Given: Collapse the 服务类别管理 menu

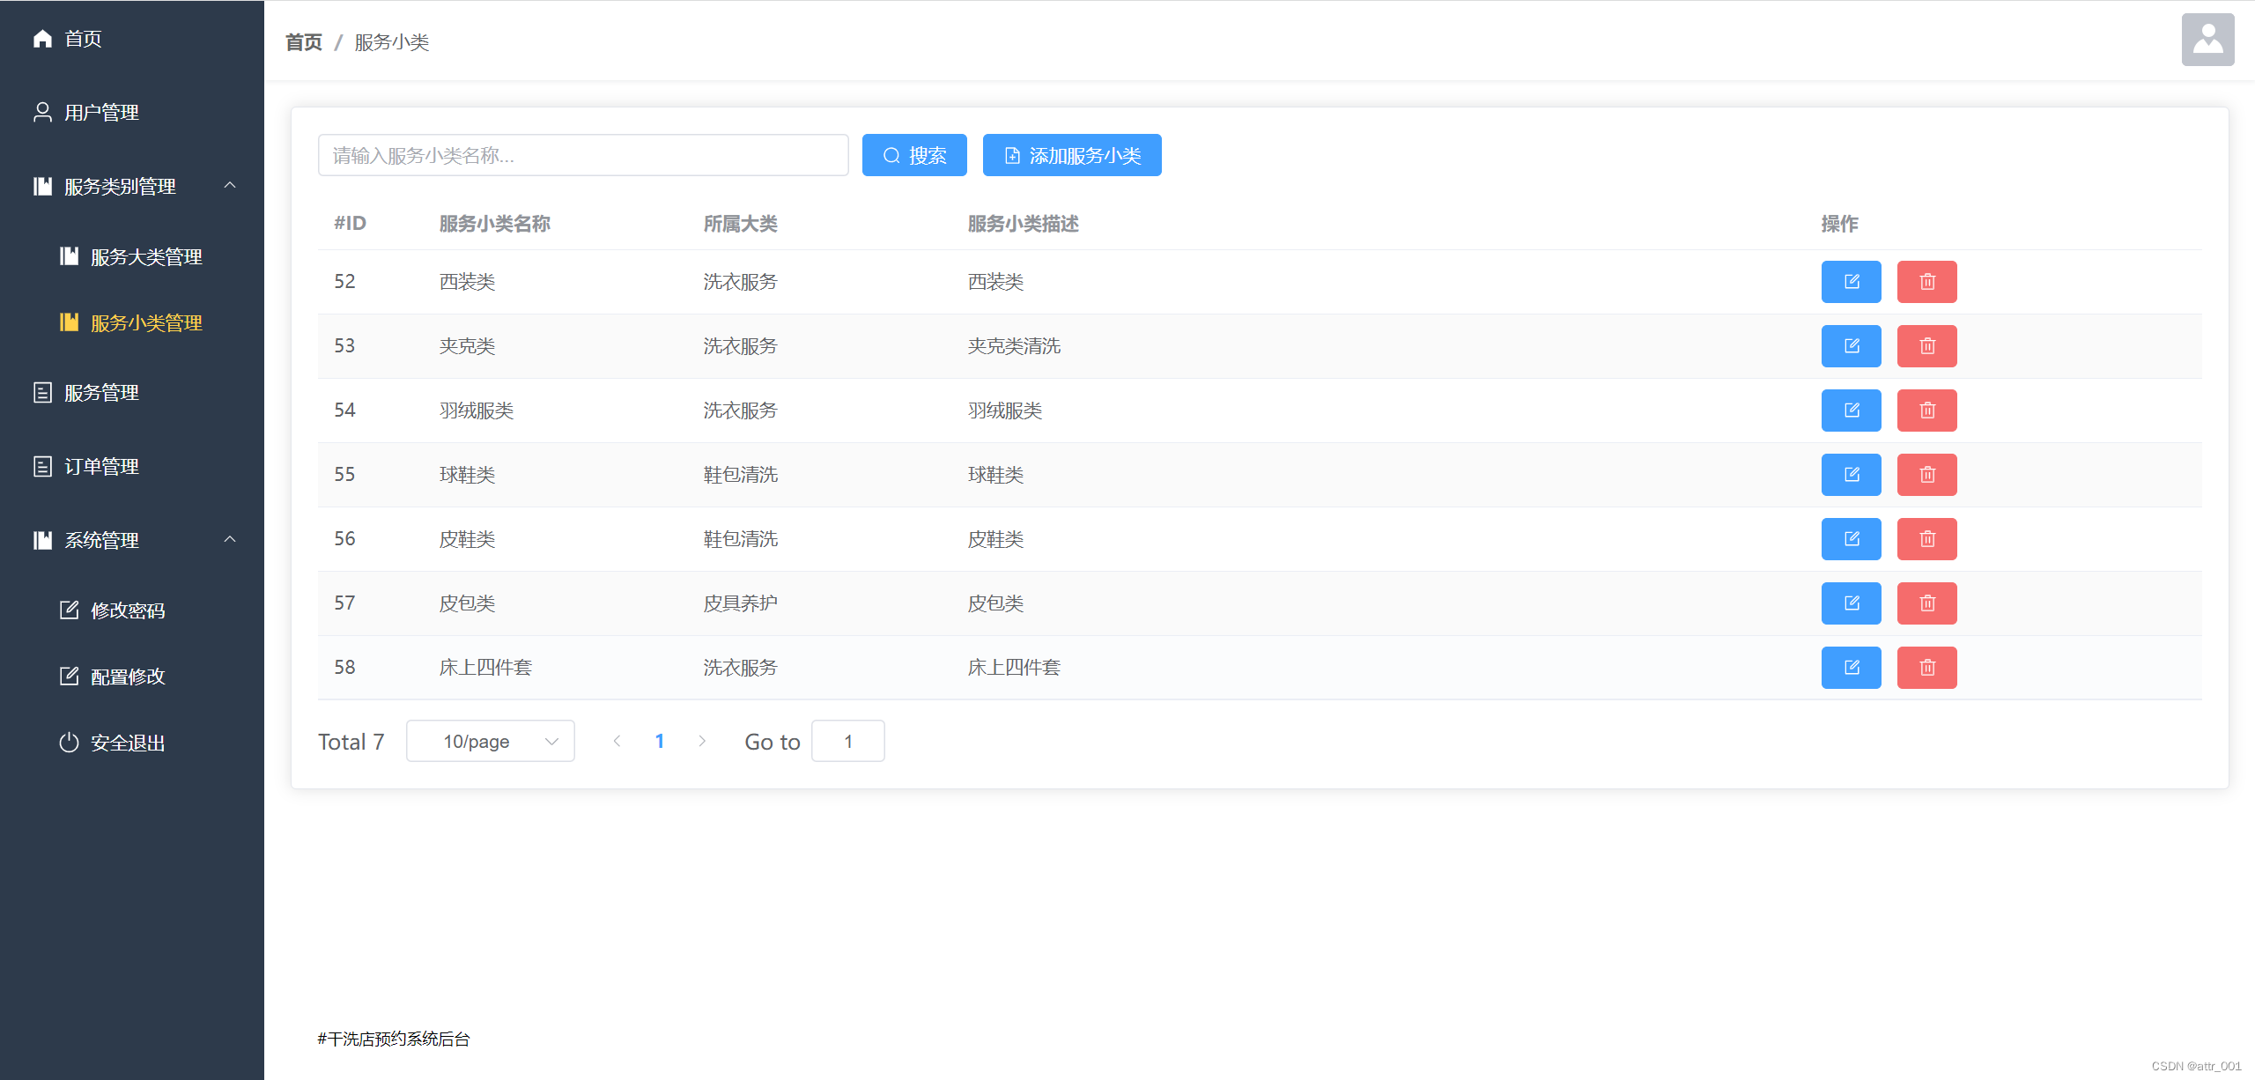Looking at the screenshot, I should 230,186.
